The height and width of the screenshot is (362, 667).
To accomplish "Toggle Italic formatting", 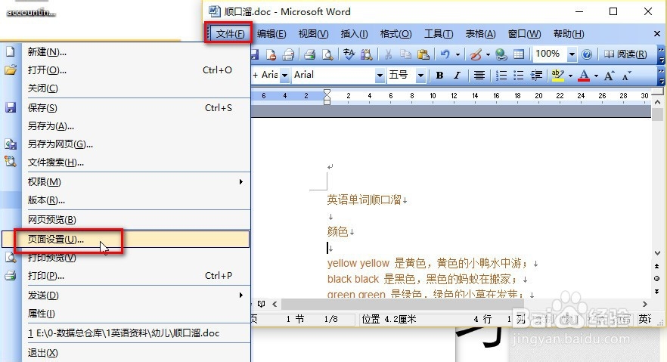I will point(457,76).
